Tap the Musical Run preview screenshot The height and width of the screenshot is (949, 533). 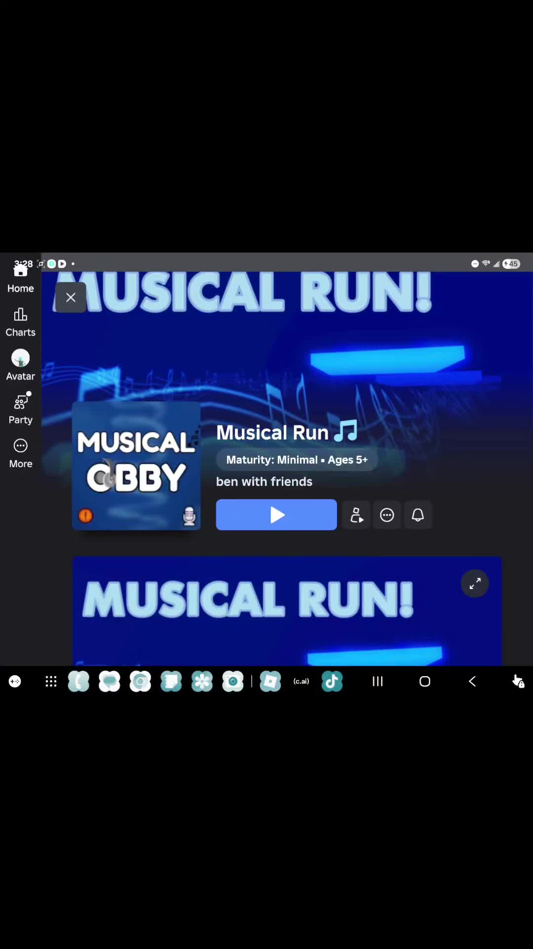click(x=287, y=611)
